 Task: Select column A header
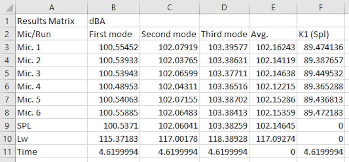(x=51, y=7)
